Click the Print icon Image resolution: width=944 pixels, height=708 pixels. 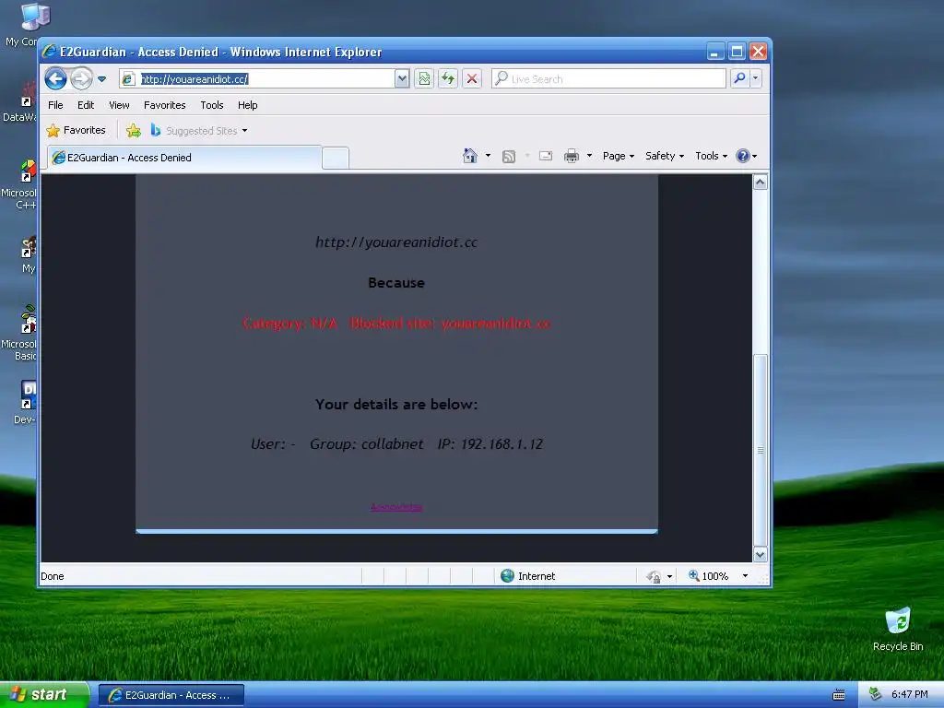pos(572,156)
